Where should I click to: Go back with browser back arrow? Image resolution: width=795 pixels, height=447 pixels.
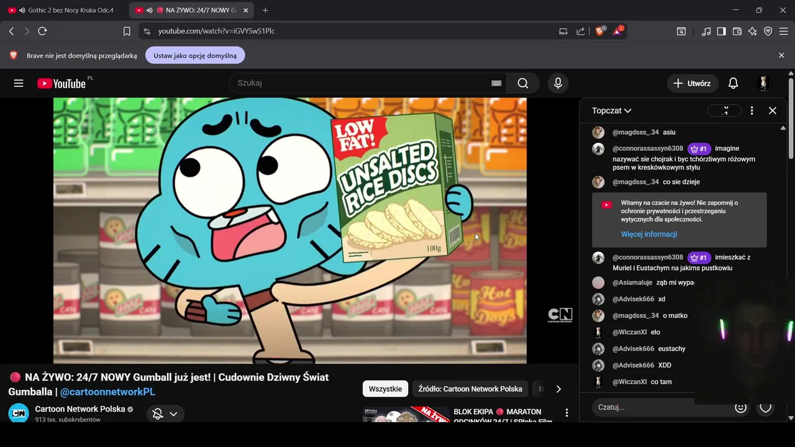[11, 31]
